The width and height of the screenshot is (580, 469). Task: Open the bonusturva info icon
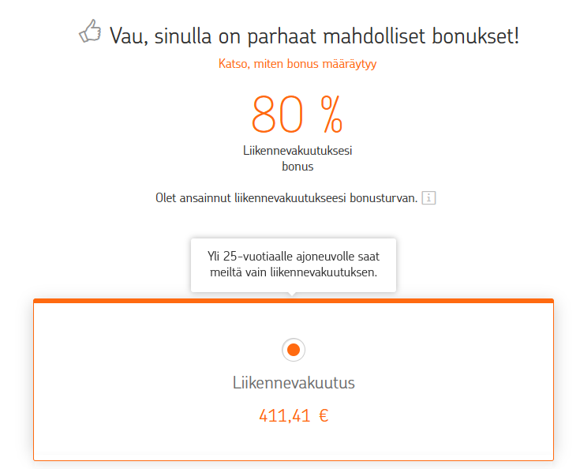point(428,197)
